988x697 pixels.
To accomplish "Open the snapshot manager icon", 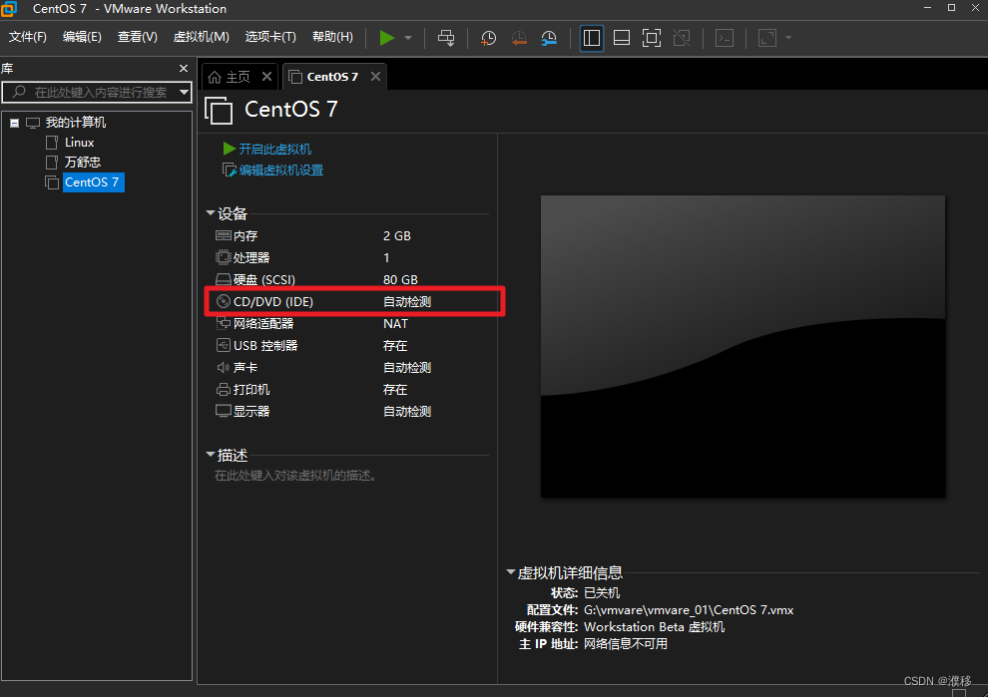I will click(x=549, y=39).
